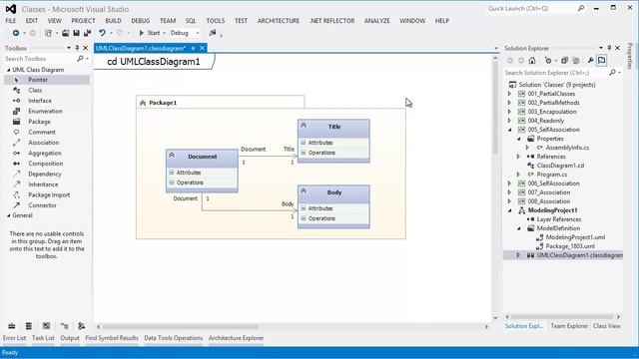The width and height of the screenshot is (639, 359).
Task: Click the Home icon in Solution Explorer
Action: pyautogui.click(x=532, y=61)
